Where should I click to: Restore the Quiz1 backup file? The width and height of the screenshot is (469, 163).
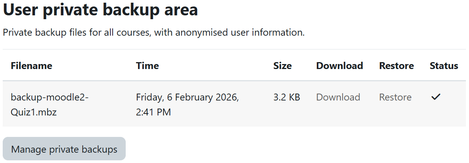click(x=395, y=97)
